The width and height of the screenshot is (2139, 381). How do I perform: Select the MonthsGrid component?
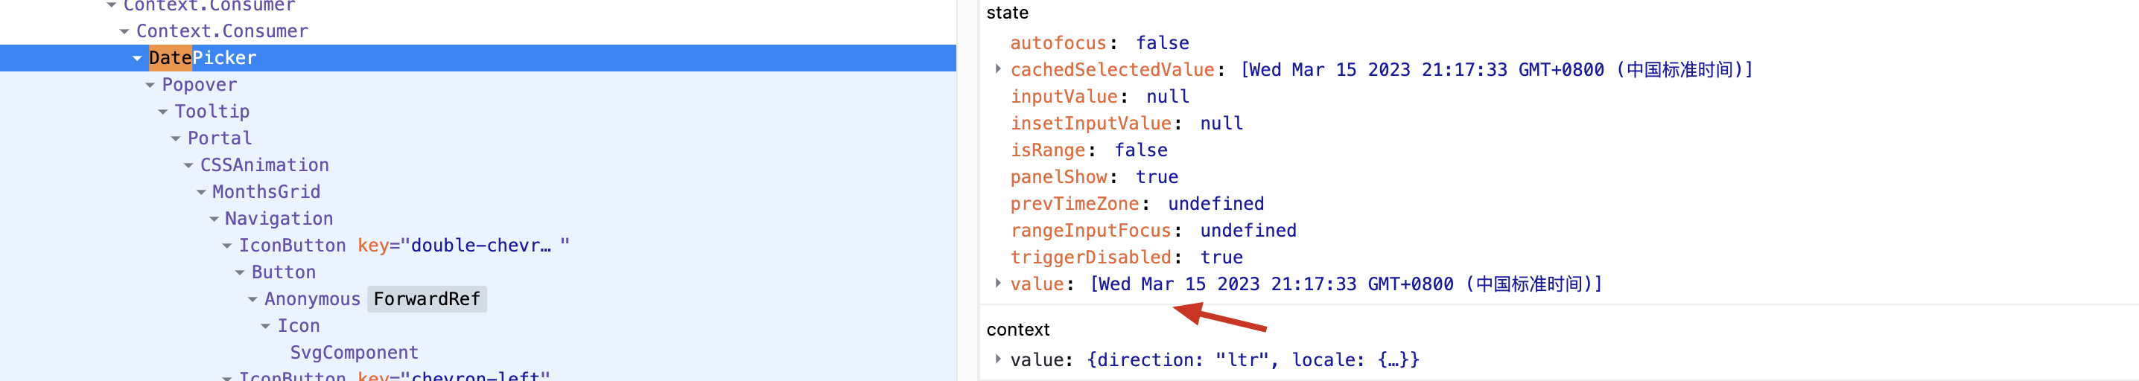(266, 192)
